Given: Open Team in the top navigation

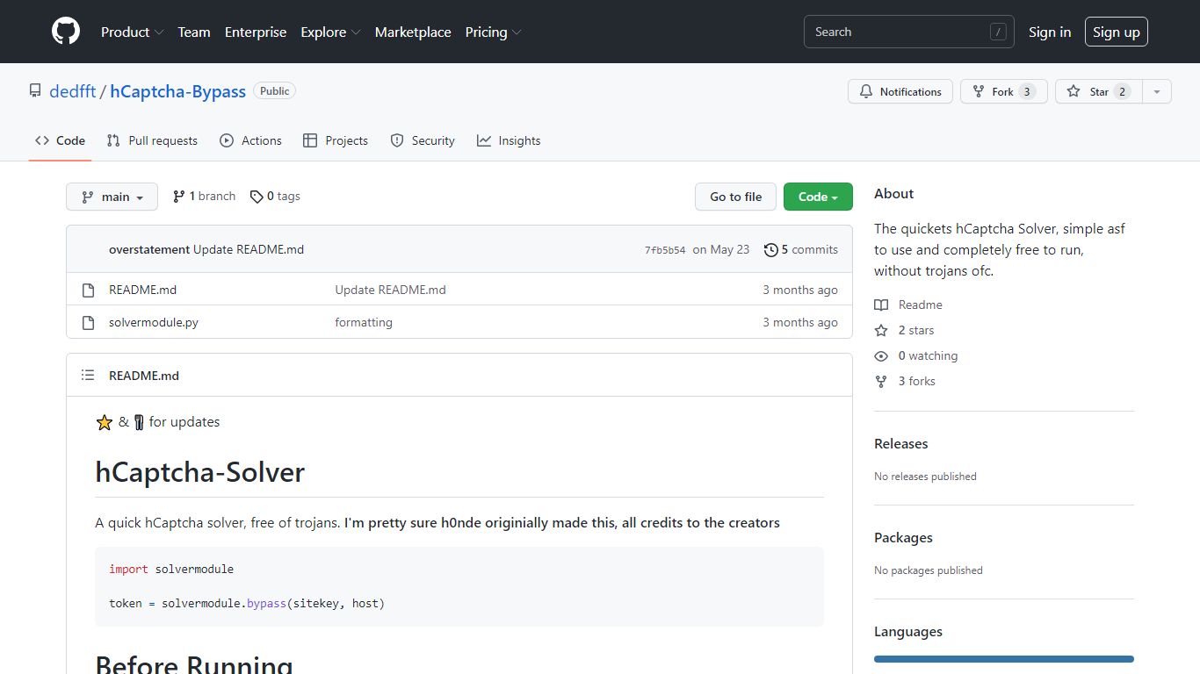Looking at the screenshot, I should pos(194,32).
